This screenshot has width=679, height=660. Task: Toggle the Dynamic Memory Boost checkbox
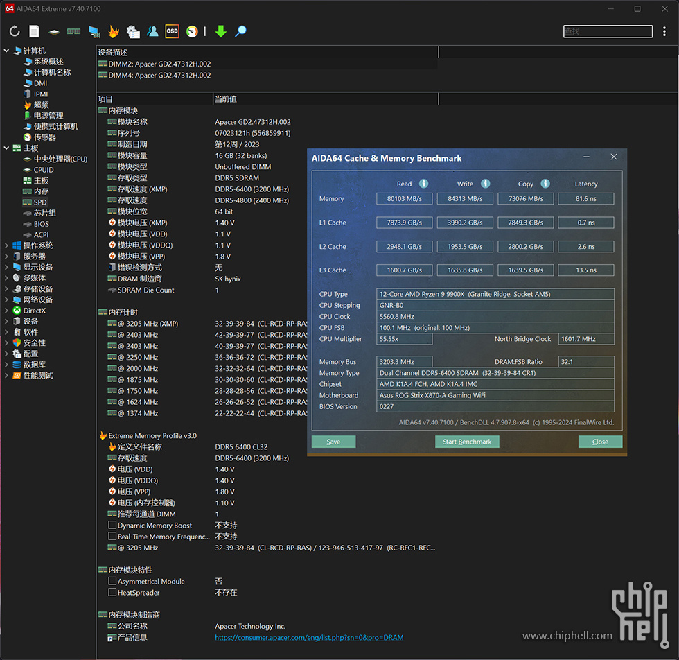[112, 526]
